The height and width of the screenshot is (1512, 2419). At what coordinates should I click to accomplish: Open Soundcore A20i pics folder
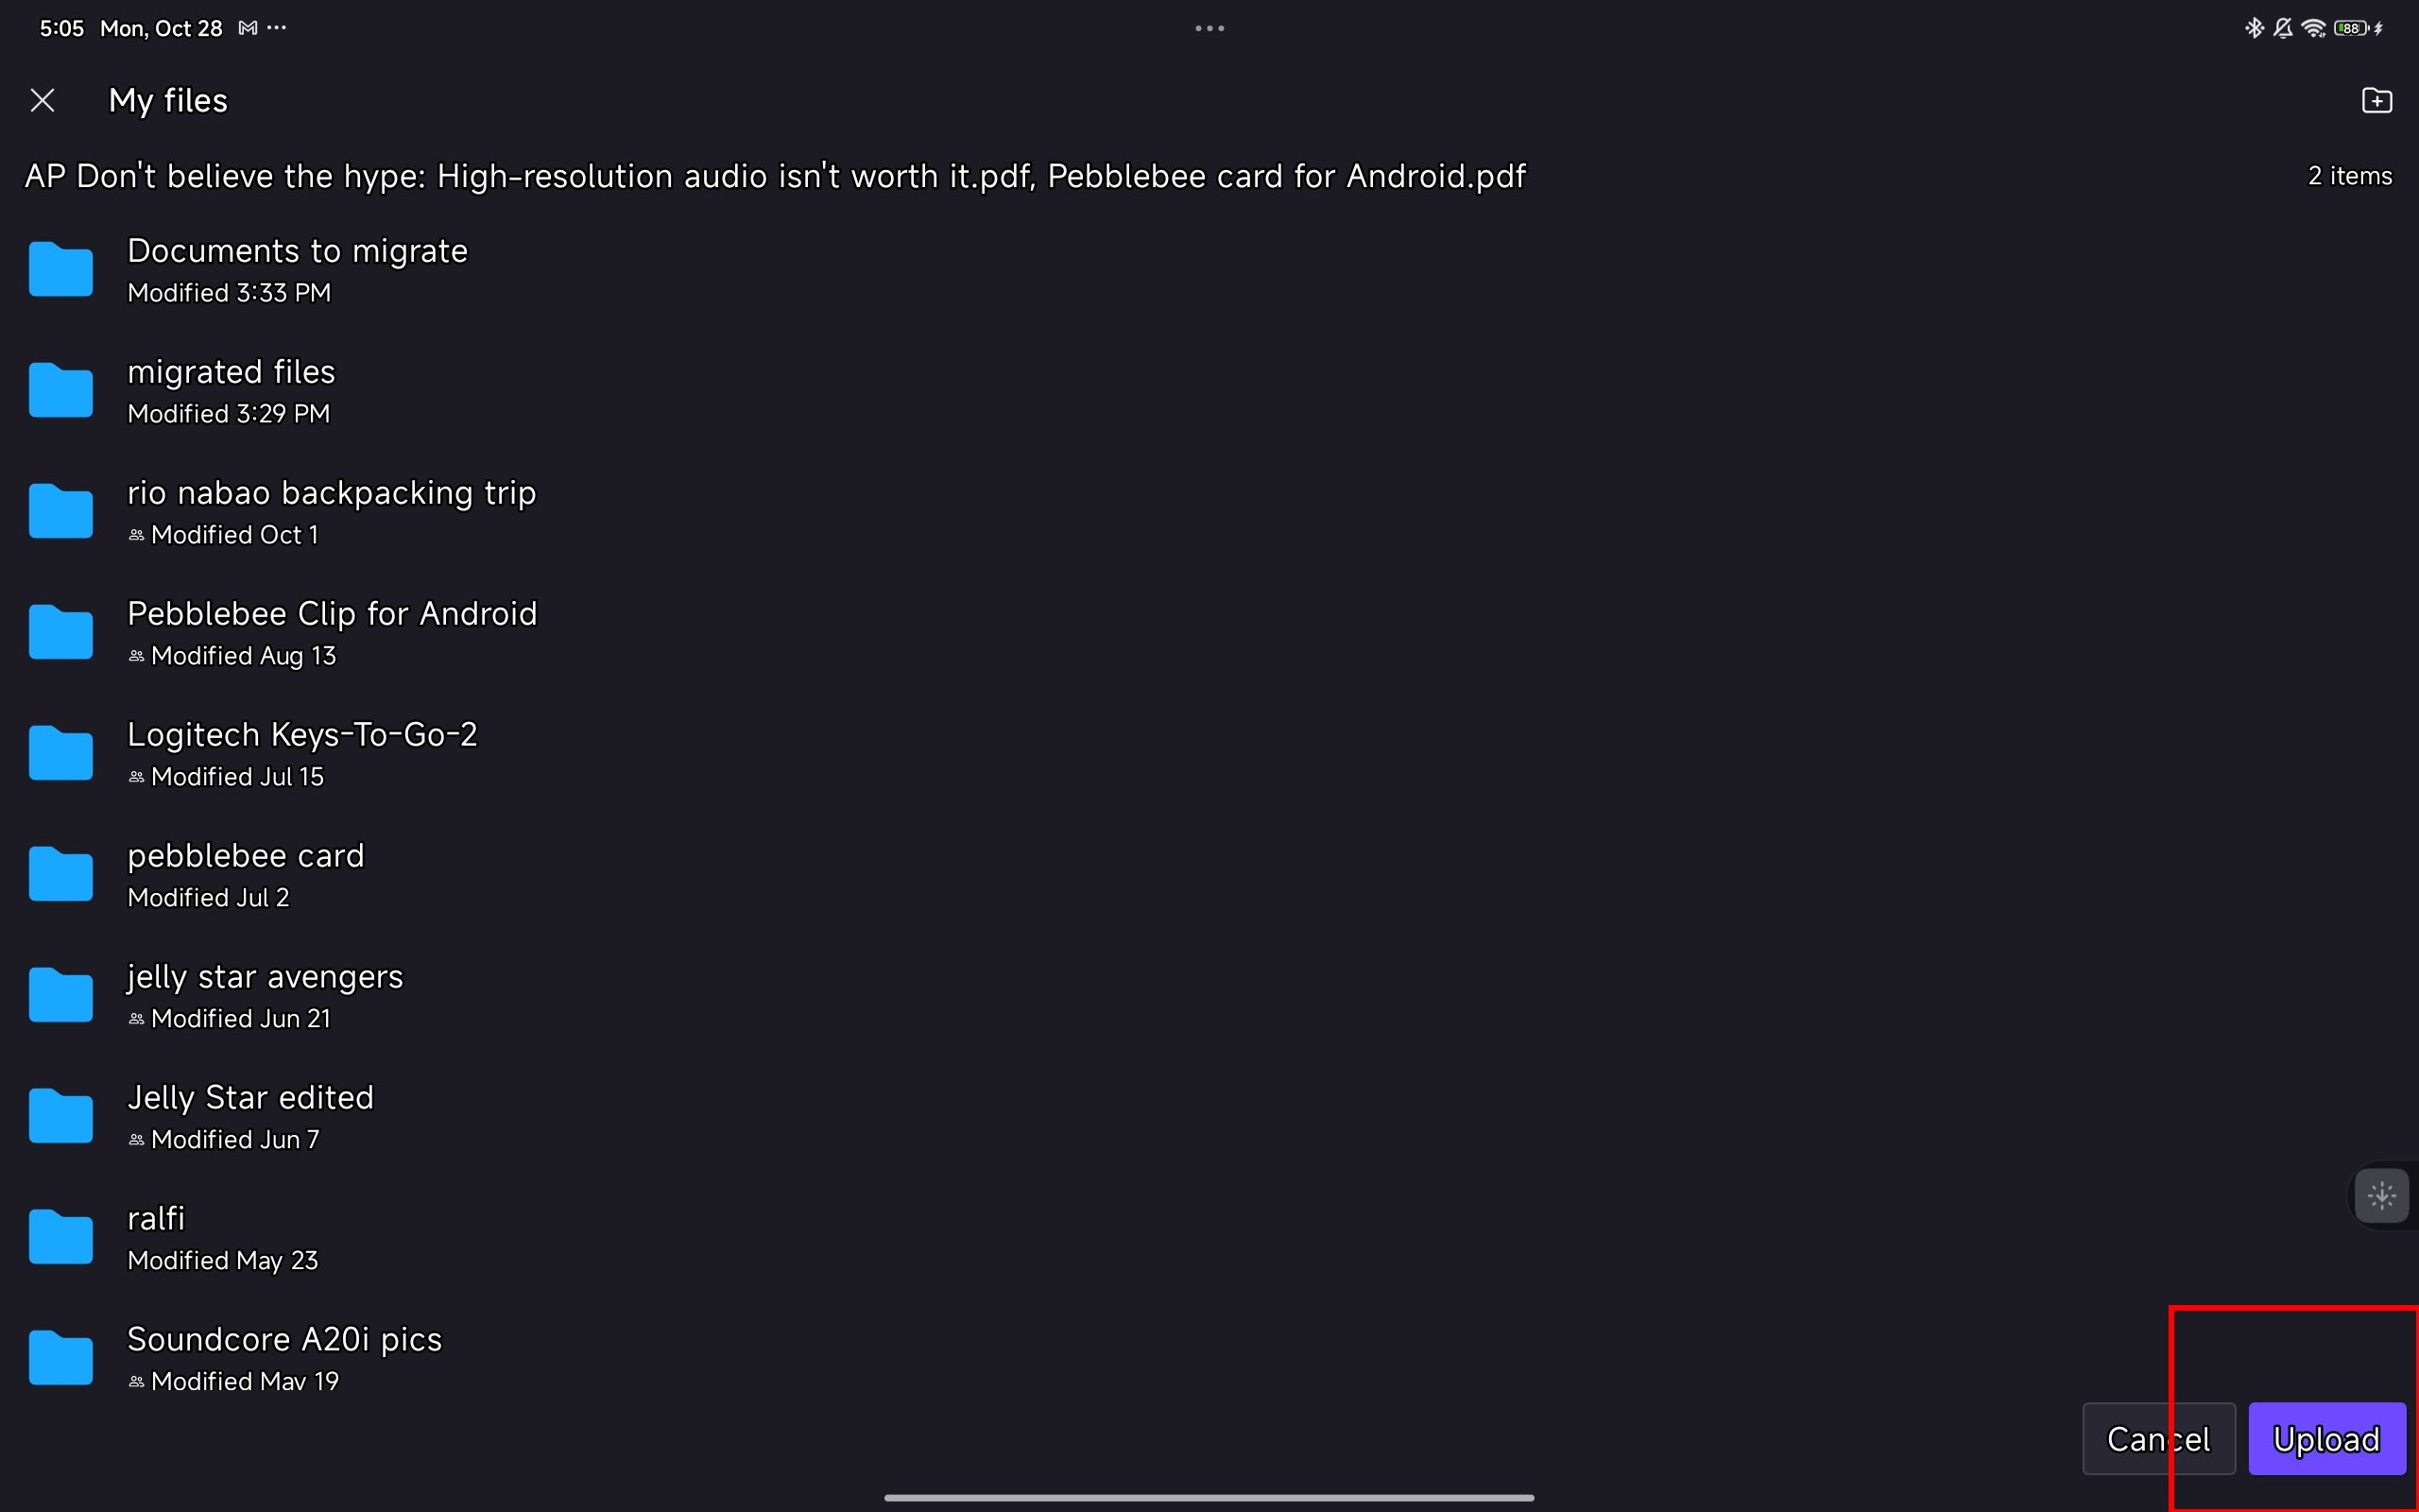(x=283, y=1355)
